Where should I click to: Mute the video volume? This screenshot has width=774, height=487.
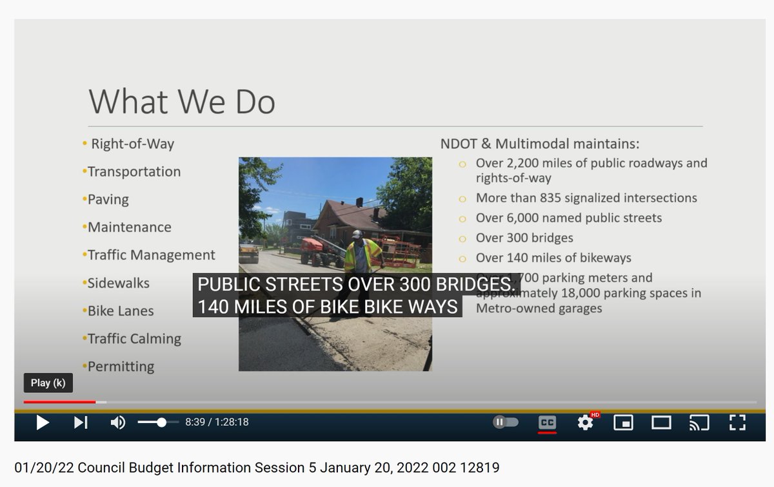click(117, 423)
